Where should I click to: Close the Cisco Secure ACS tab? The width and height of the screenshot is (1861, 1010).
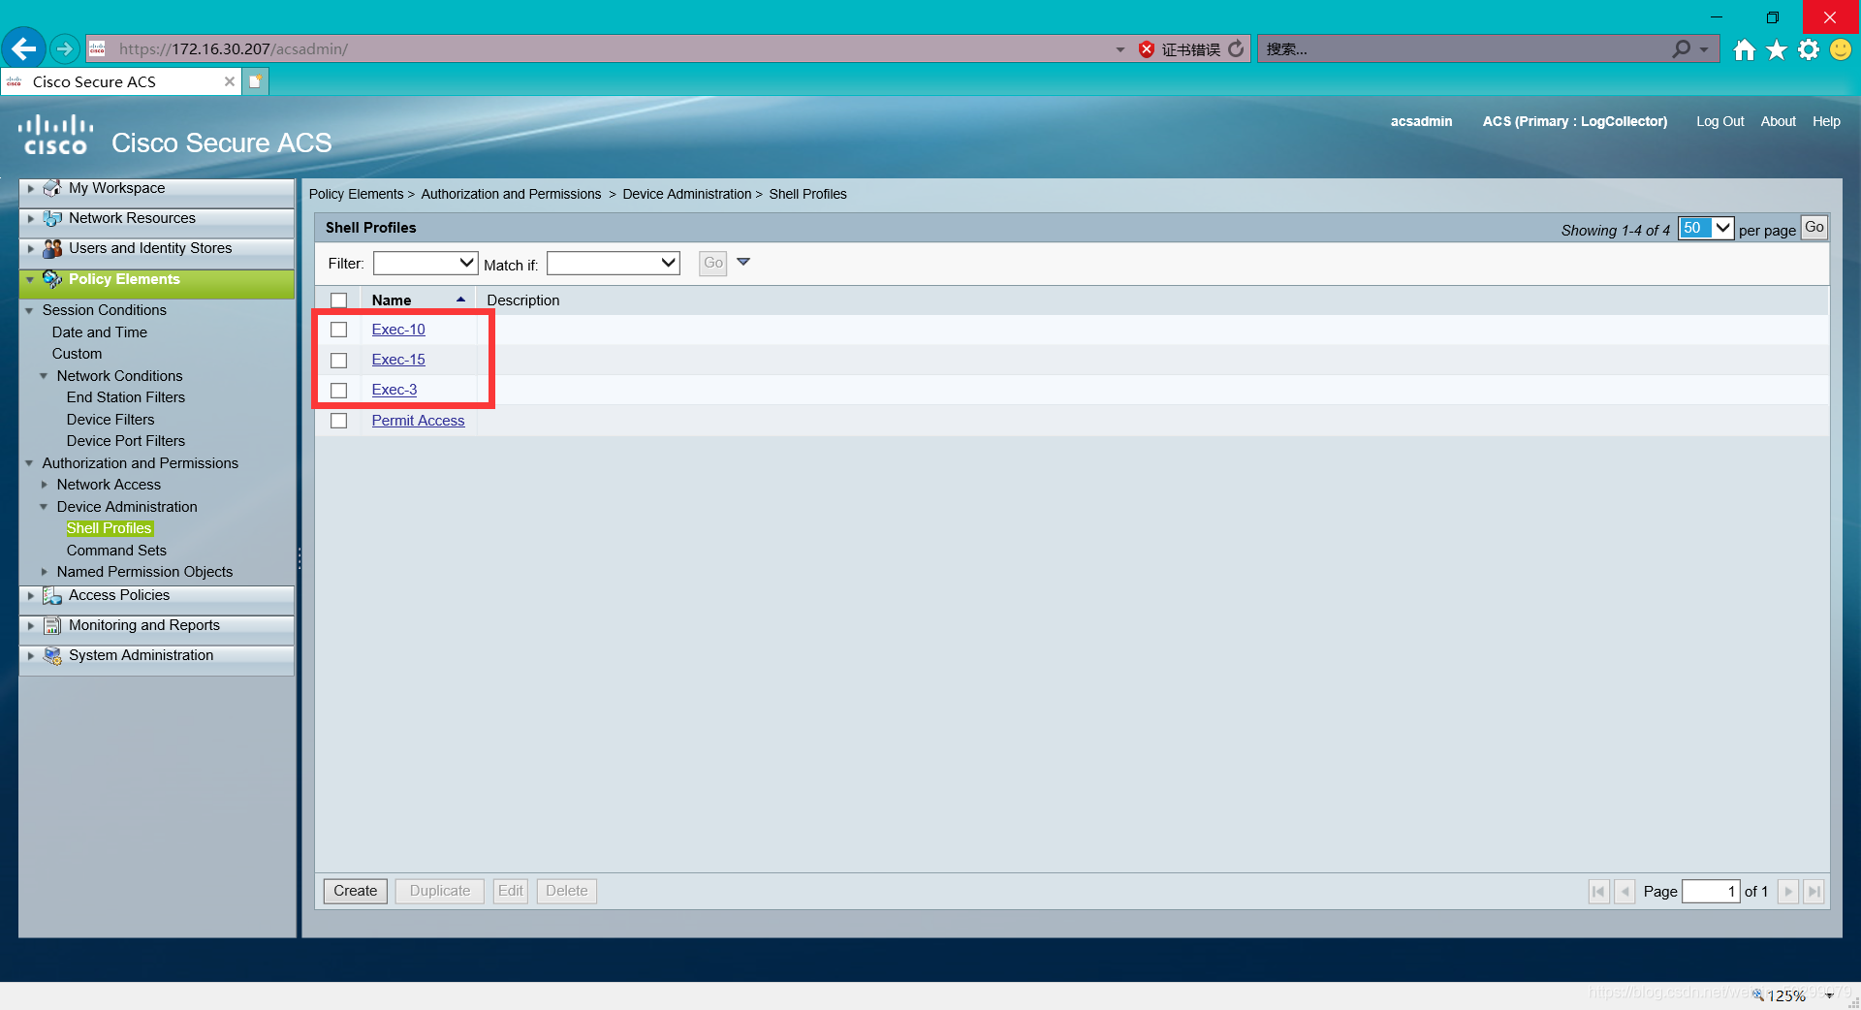tap(230, 81)
